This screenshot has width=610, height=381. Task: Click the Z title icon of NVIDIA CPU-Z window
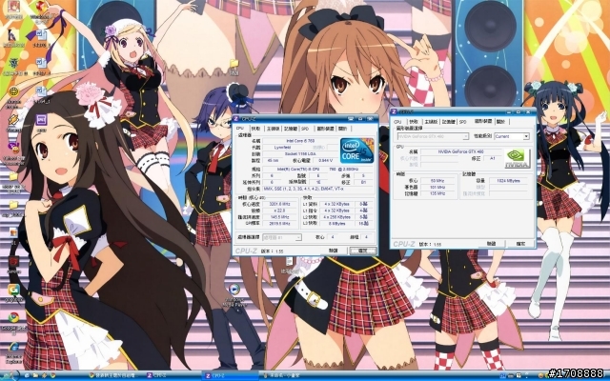[394, 112]
